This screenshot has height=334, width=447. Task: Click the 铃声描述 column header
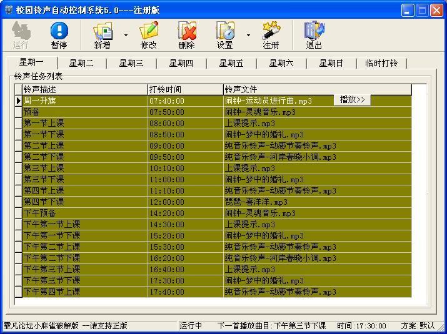tap(85, 90)
